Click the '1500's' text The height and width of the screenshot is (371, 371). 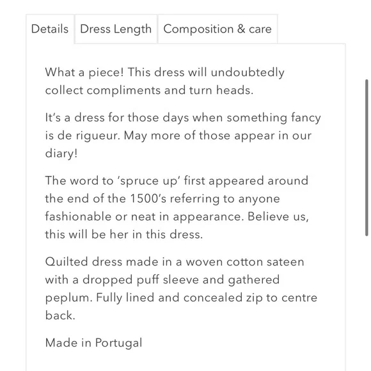tap(148, 198)
